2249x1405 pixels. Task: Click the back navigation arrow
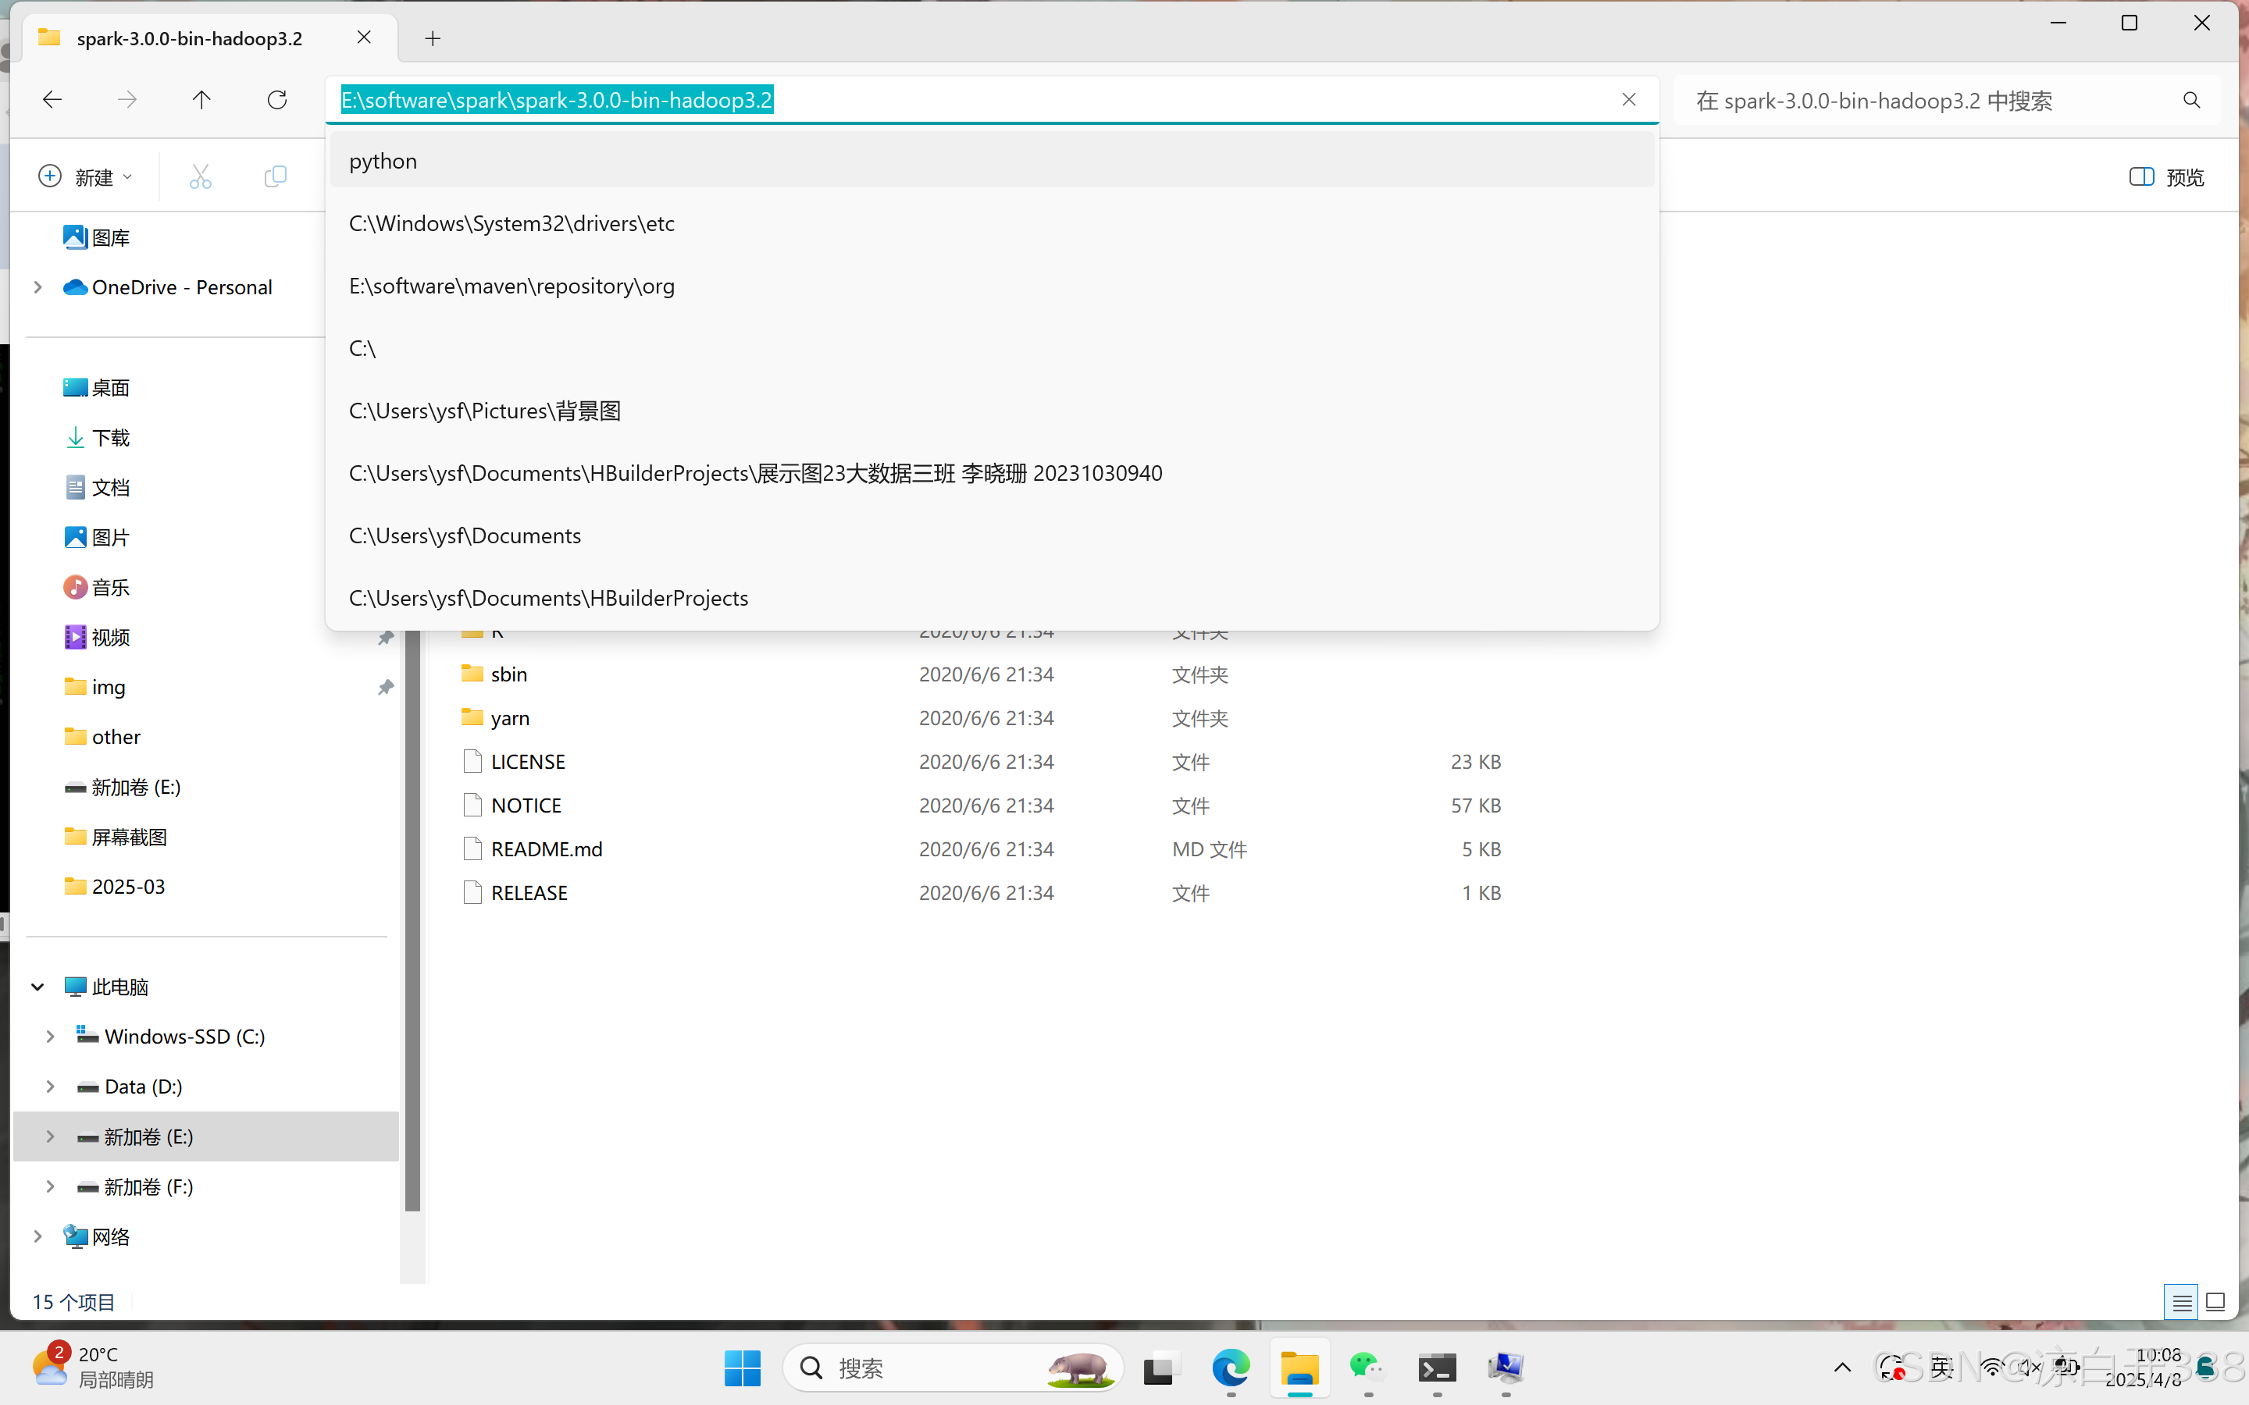[52, 99]
